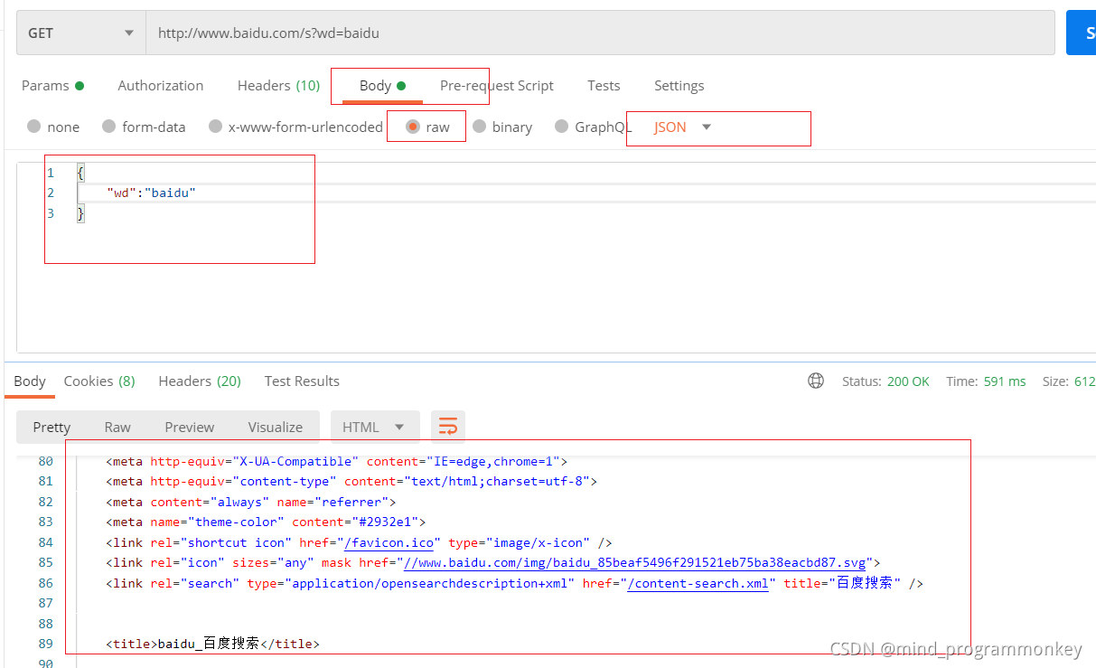1096x668 pixels.
Task: Open the GET method dropdown
Action: [81, 33]
